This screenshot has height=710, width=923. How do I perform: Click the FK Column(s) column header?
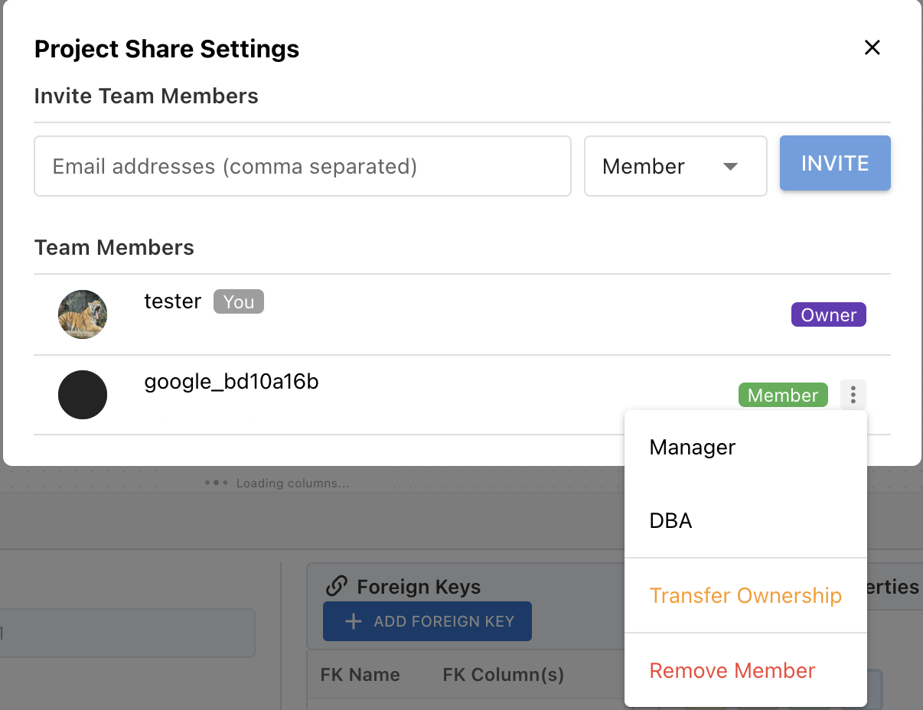pos(504,675)
